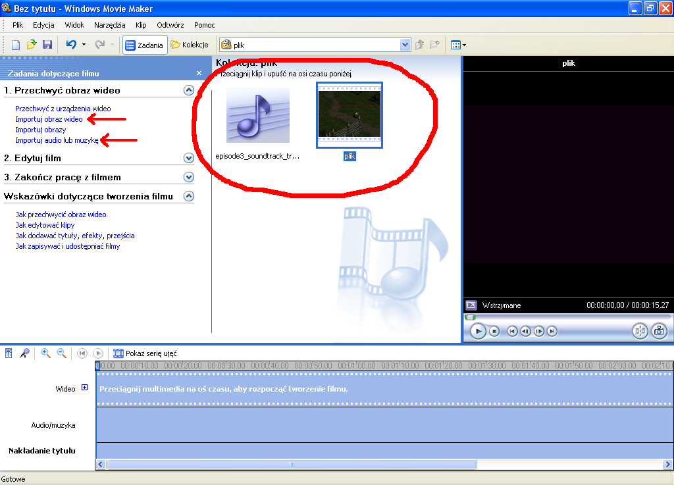
Task: Click the Split clip icon in preview
Action: tap(640, 331)
